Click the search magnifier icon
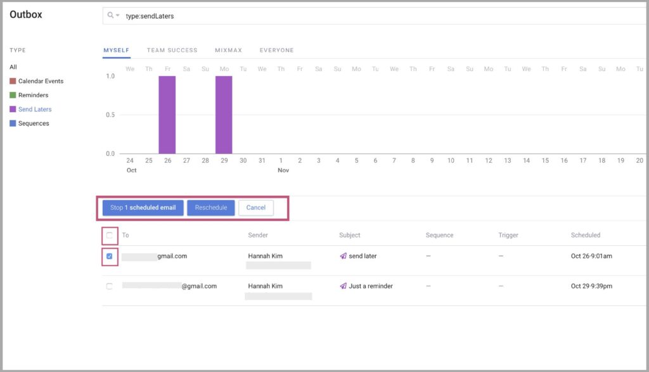This screenshot has width=649, height=372. point(110,15)
